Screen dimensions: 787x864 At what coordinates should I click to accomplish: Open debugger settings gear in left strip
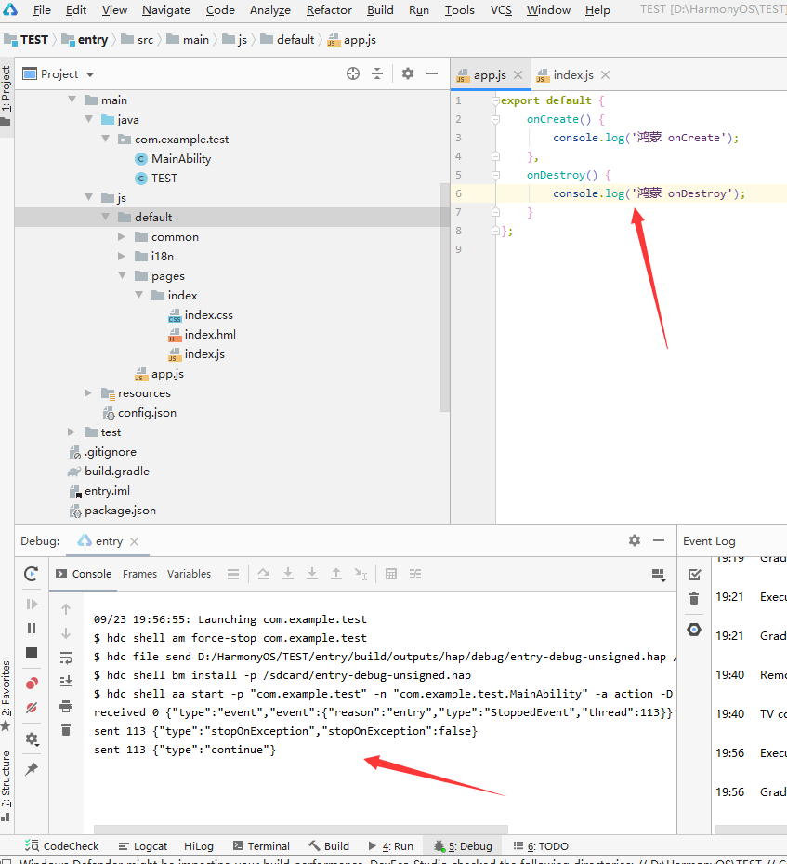32,739
